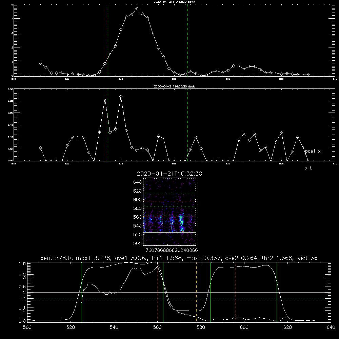This screenshot has height=339, width=339.
Task: Select the tallest diamond marker in dusk plot
Action: (121, 96)
